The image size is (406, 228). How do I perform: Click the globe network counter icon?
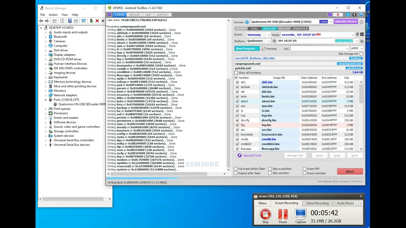coord(330,15)
